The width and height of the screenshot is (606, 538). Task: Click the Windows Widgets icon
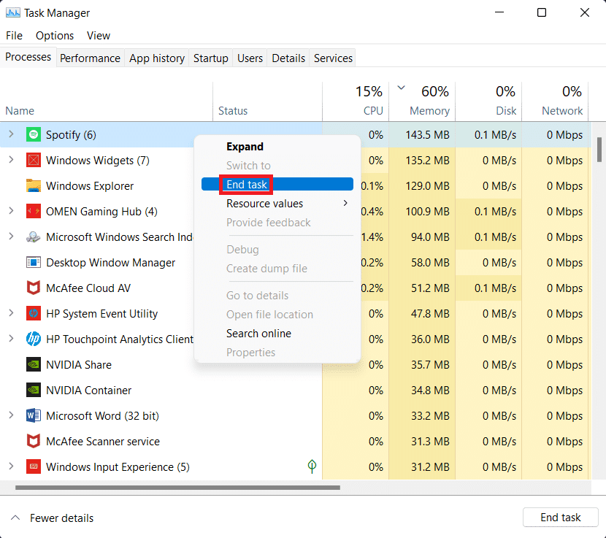tap(33, 160)
